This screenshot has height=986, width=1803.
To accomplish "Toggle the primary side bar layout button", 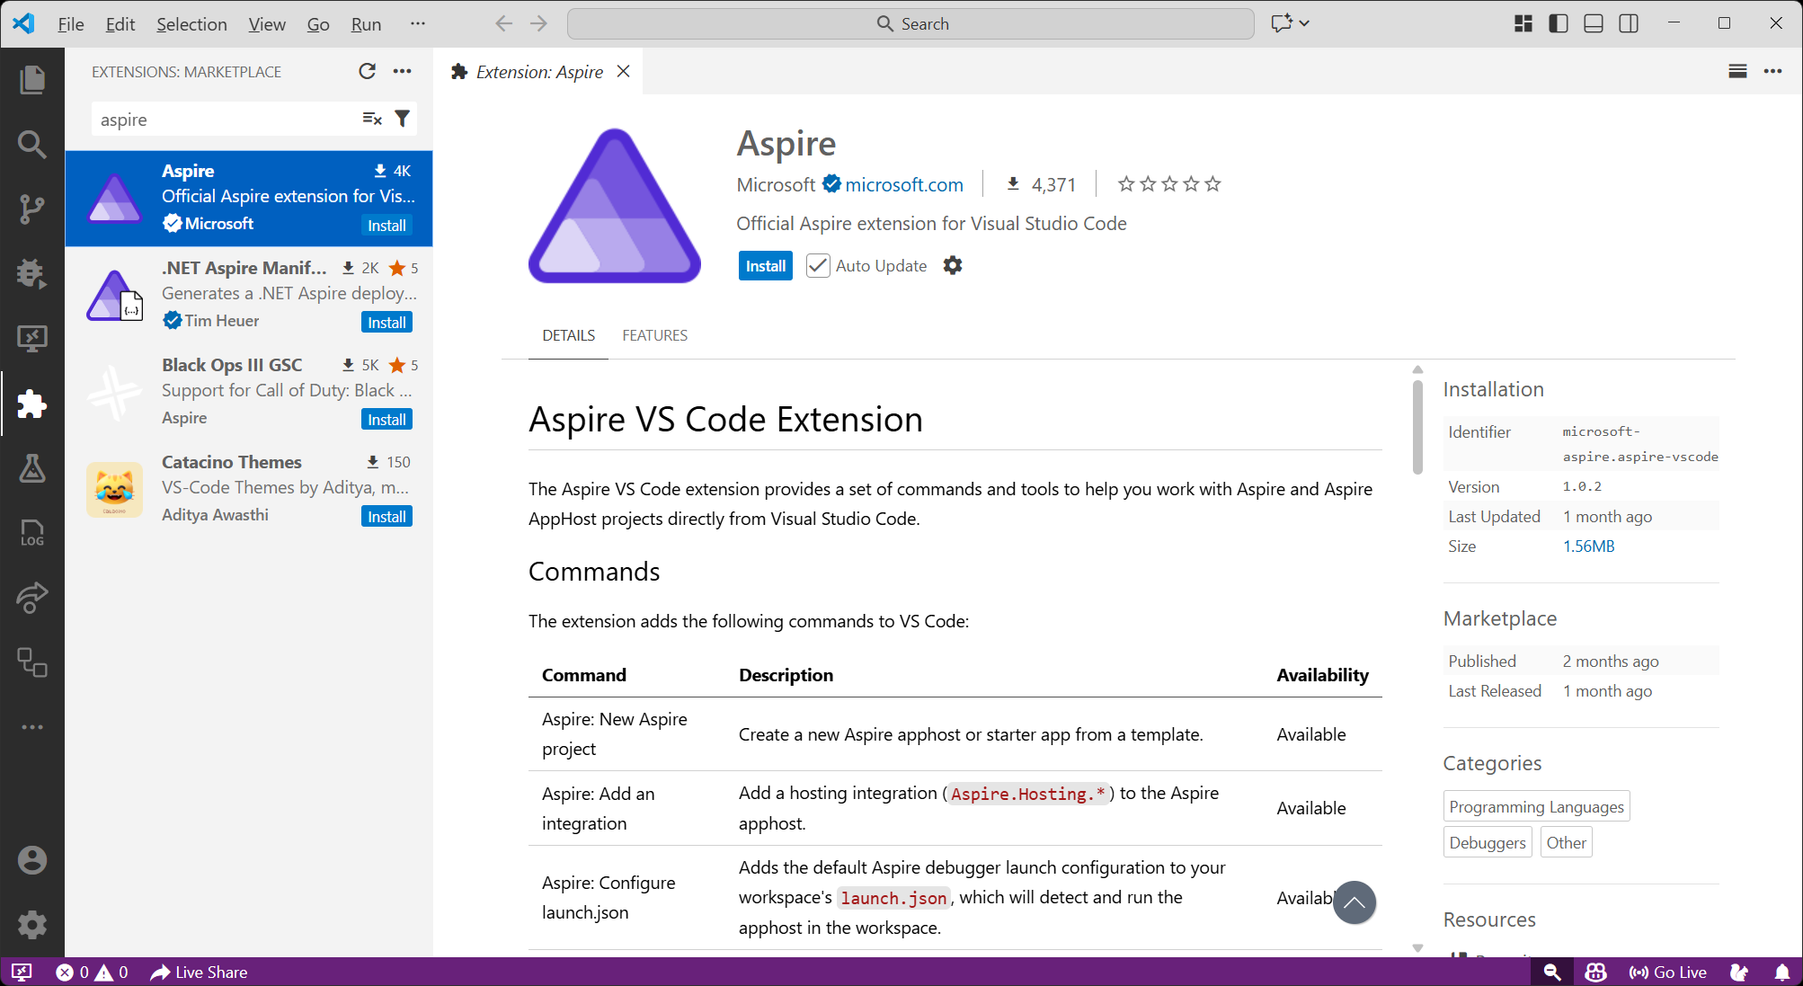I will [x=1559, y=23].
